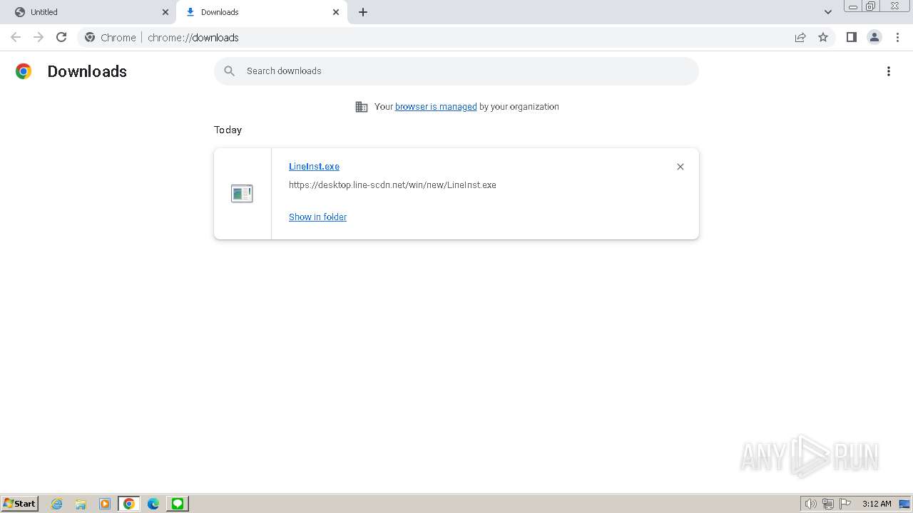This screenshot has width=913, height=513.
Task: Open the LINE app taskbar icon
Action: (178, 504)
